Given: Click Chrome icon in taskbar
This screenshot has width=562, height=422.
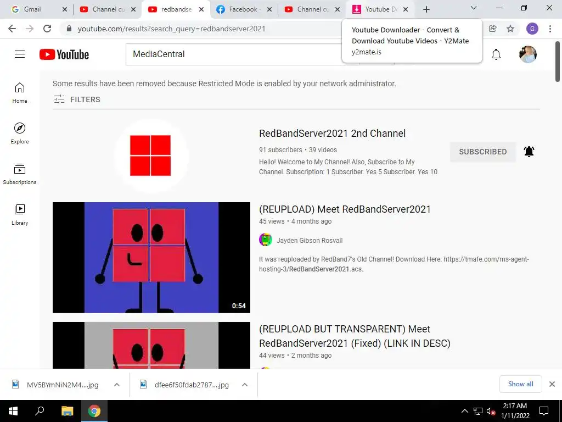Looking at the screenshot, I should click(x=94, y=411).
